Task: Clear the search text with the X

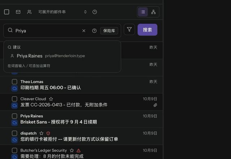Action: click(84, 31)
